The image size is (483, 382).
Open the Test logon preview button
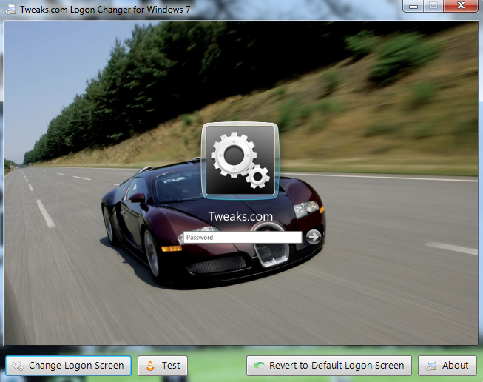[163, 366]
